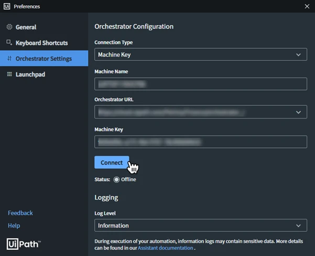Screen dimensions: 315x256
Task: Go to the Launchpad section
Action: (44, 74)
